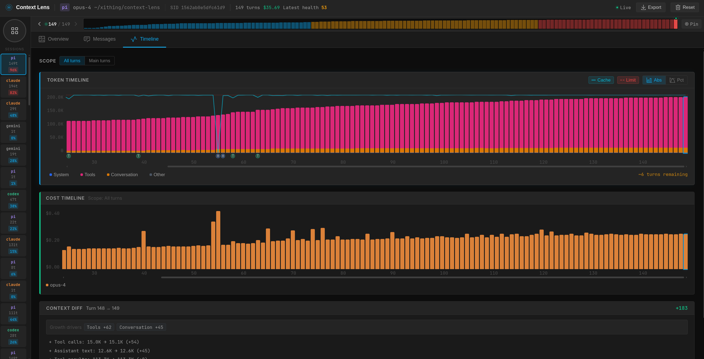Click the ~6 turns remaining text
The image size is (704, 359).
point(663,174)
